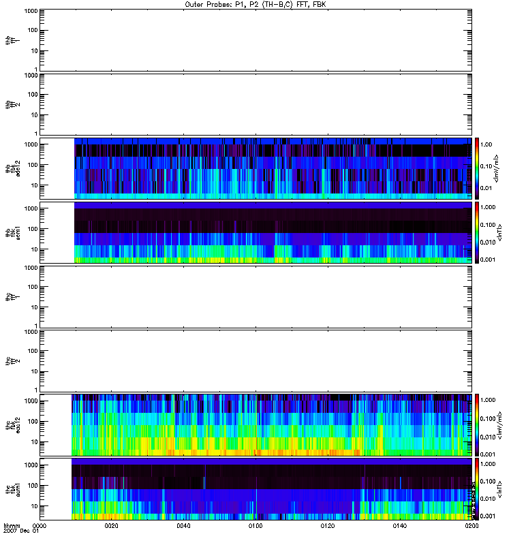Click the empty thb fff 2 panel

(x=256, y=104)
